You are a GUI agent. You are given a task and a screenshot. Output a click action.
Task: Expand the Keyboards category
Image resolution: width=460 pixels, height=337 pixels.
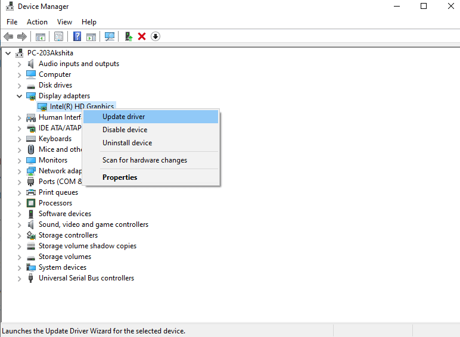(19, 139)
